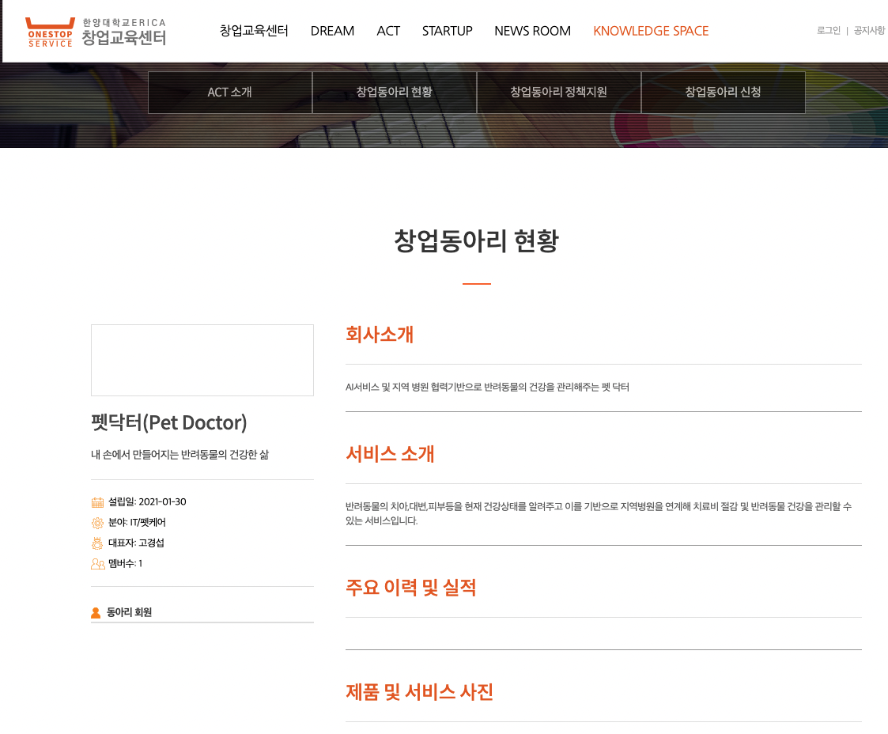
Task: Click the members icon beside 멤버수
Action: coord(98,564)
